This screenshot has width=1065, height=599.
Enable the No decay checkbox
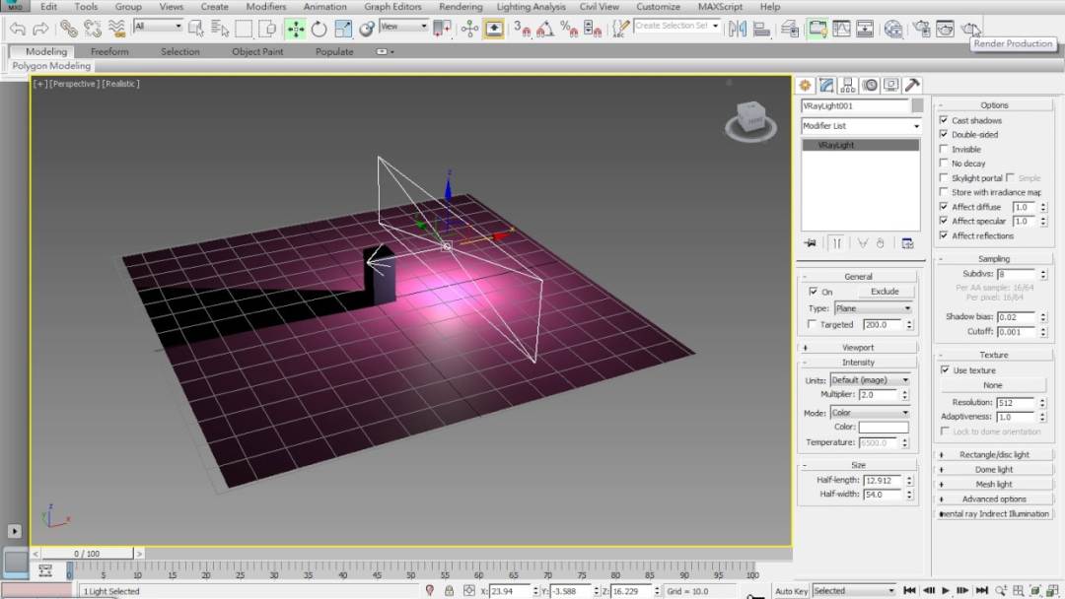(x=944, y=163)
